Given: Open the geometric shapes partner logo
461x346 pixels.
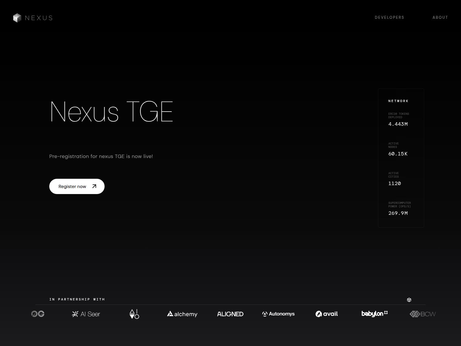Looking at the screenshot, I should point(134,314).
